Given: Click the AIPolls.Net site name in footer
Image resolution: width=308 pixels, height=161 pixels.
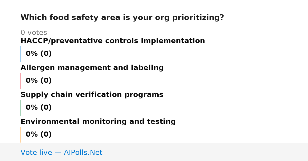Looking at the screenshot, I should click(83, 153).
